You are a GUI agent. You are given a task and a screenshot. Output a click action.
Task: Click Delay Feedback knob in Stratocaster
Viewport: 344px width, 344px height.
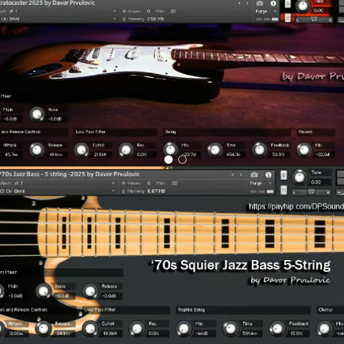259,150
